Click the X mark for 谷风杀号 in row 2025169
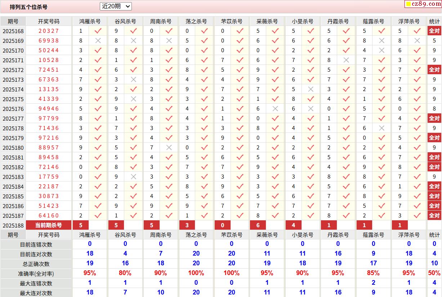 (134, 41)
